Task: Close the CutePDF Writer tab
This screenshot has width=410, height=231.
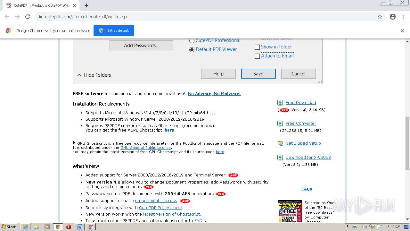Action: [x=74, y=5]
